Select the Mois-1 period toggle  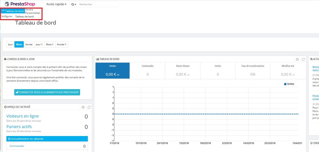tap(50, 44)
